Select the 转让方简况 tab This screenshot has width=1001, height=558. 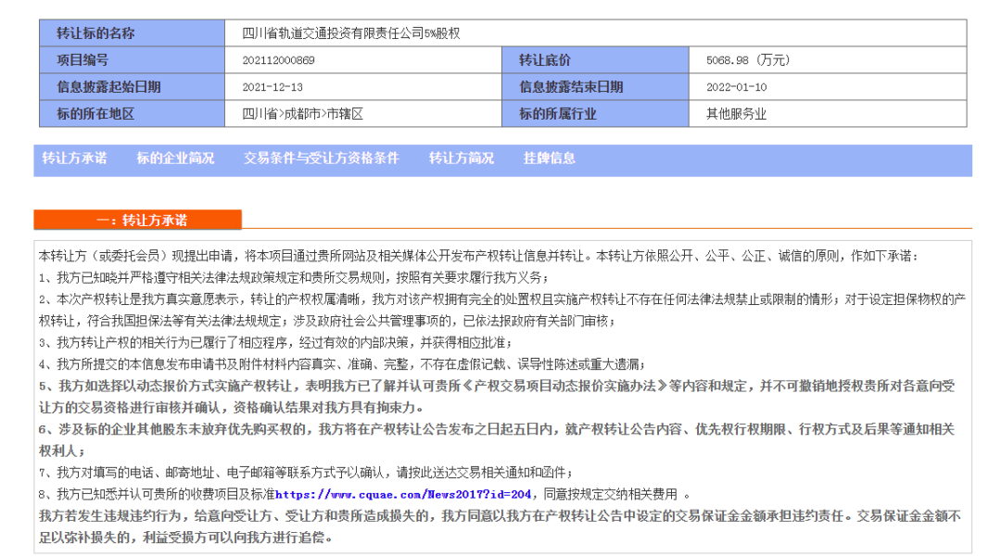(461, 159)
